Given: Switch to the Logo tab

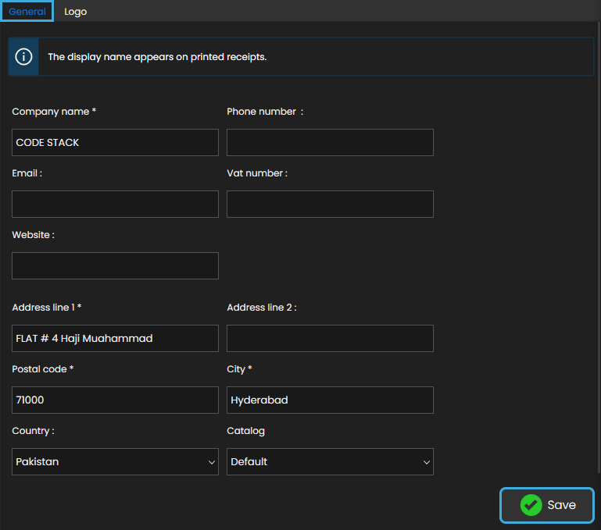Looking at the screenshot, I should pos(76,12).
